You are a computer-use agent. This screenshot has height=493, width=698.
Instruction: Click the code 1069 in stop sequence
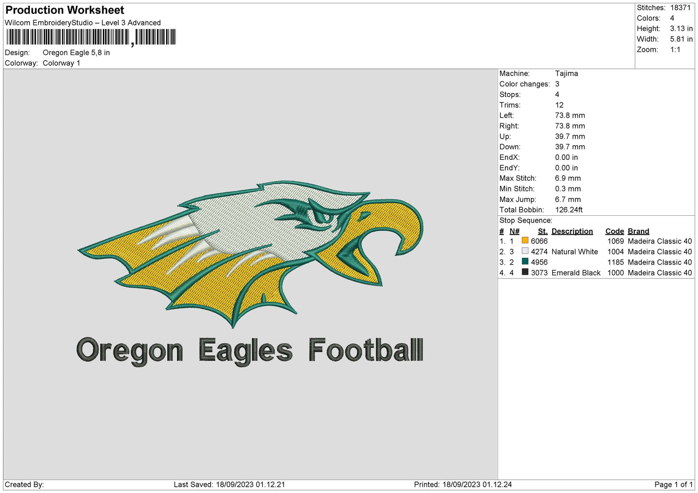coord(615,241)
